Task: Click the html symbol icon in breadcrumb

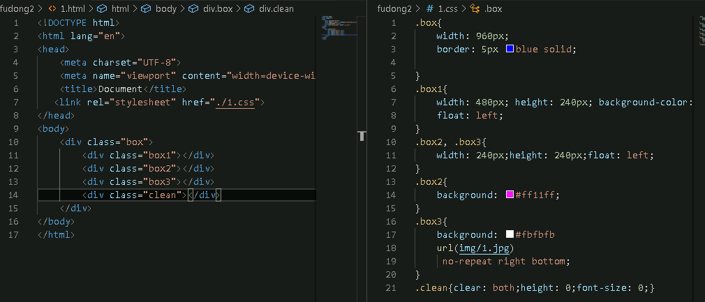Action: tap(102, 8)
